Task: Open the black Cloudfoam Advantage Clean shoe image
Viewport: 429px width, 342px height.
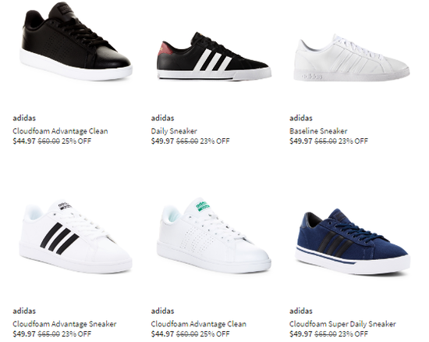Action: [76, 41]
